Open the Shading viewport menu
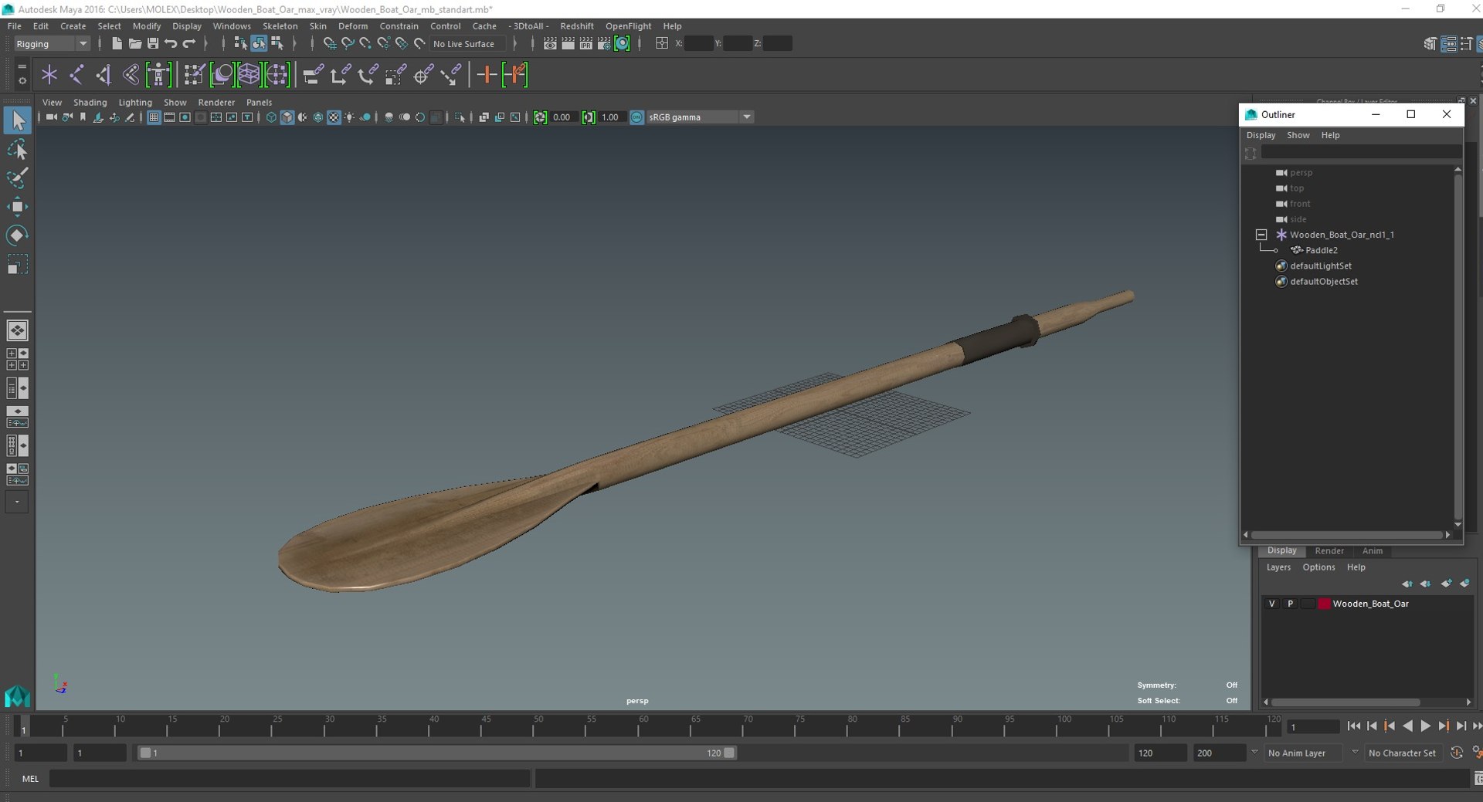 coord(90,102)
